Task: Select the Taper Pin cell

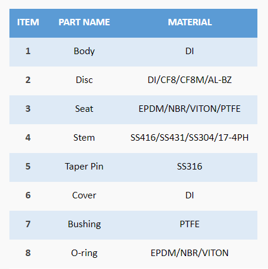Action: point(84,167)
